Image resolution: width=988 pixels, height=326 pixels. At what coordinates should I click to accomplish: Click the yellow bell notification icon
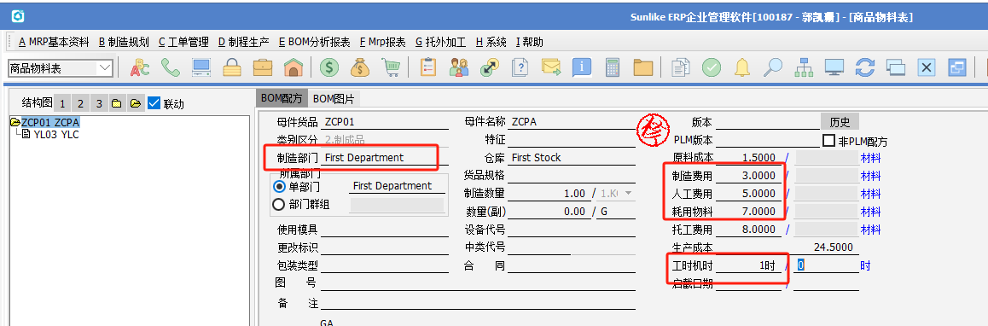click(742, 67)
